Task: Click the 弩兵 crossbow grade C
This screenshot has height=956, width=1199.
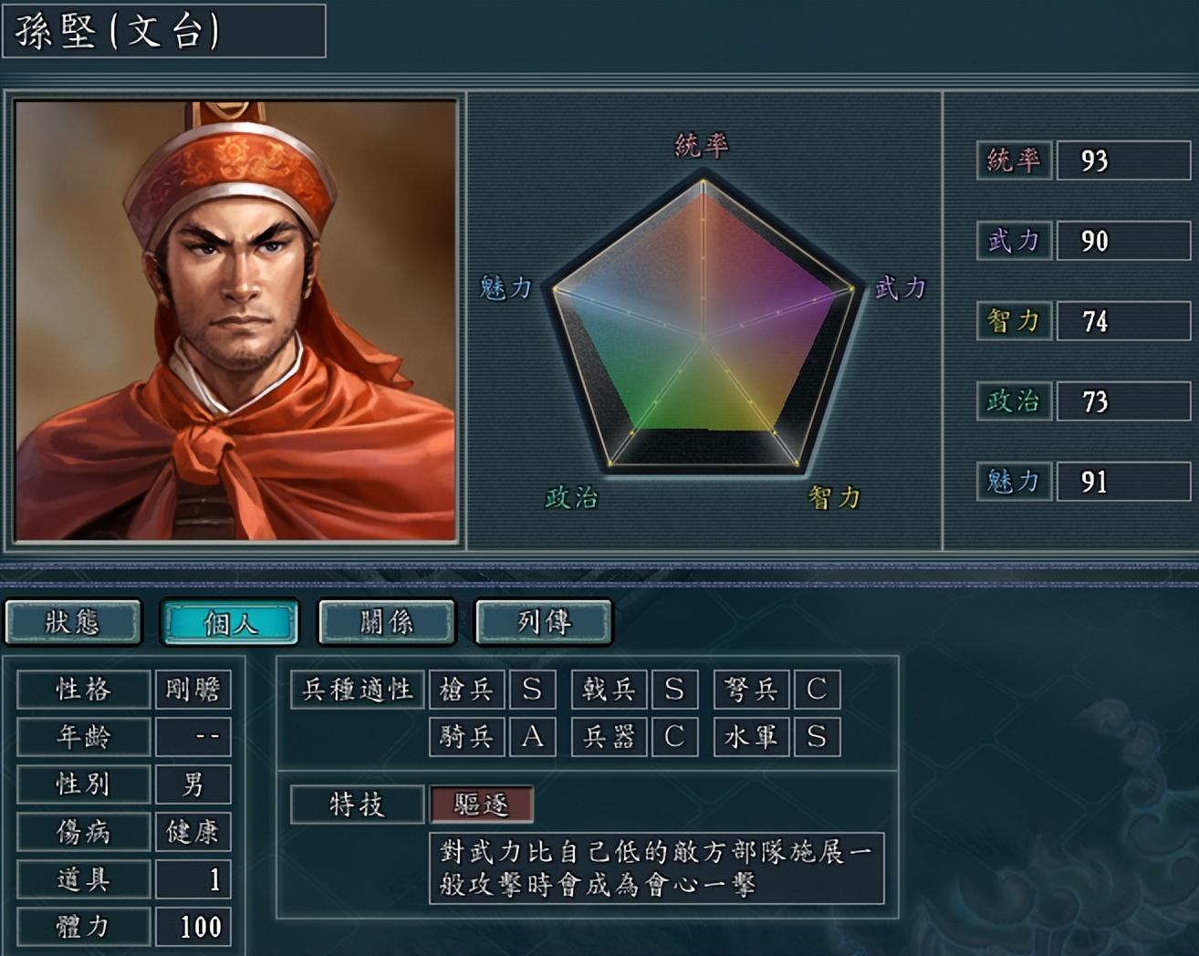Action: tap(817, 690)
